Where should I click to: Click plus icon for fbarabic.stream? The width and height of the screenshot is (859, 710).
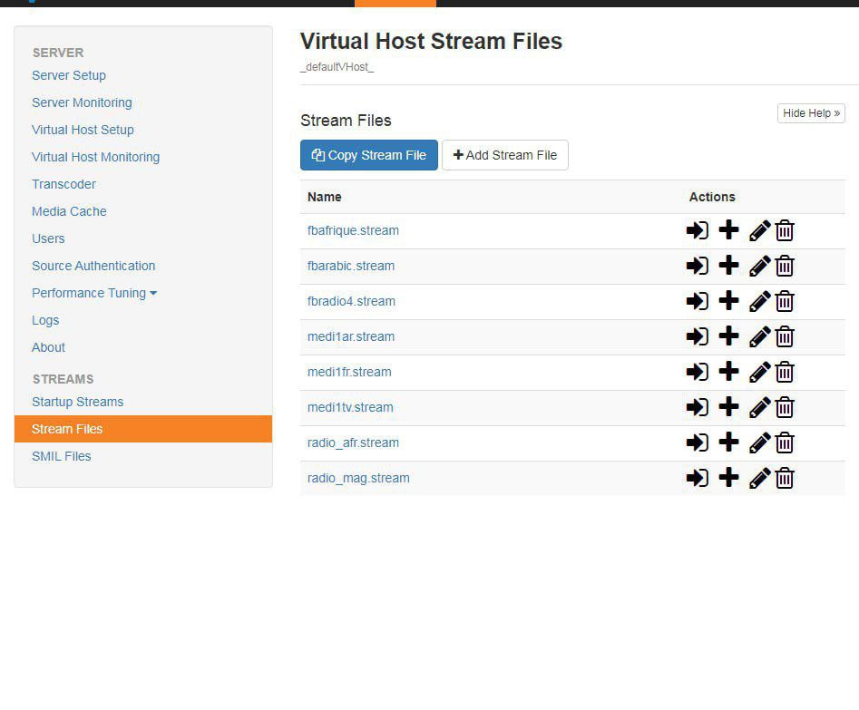[728, 266]
